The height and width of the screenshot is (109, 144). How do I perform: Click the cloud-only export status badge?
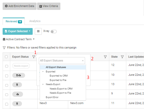(x=18, y=94)
